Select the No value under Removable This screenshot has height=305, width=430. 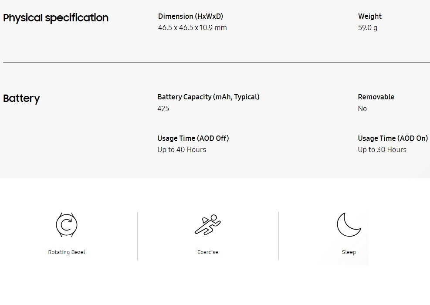(362, 108)
